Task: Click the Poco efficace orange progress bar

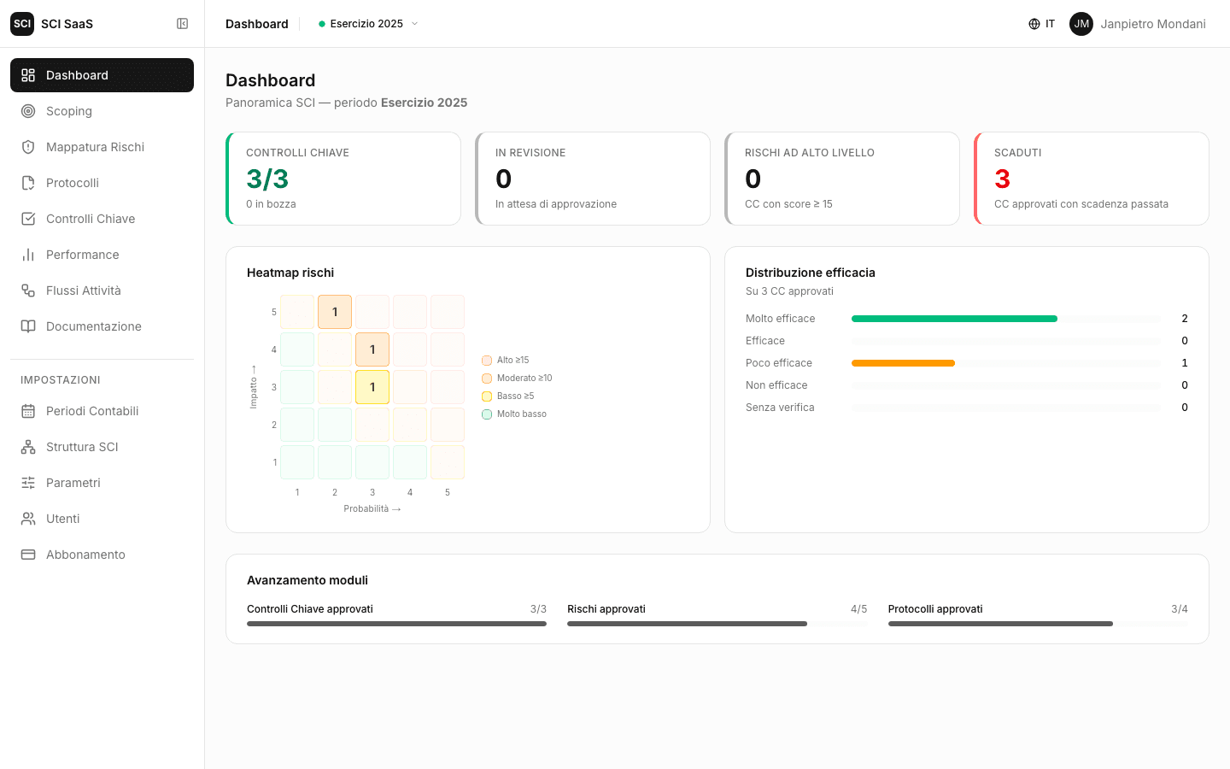Action: [x=903, y=363]
